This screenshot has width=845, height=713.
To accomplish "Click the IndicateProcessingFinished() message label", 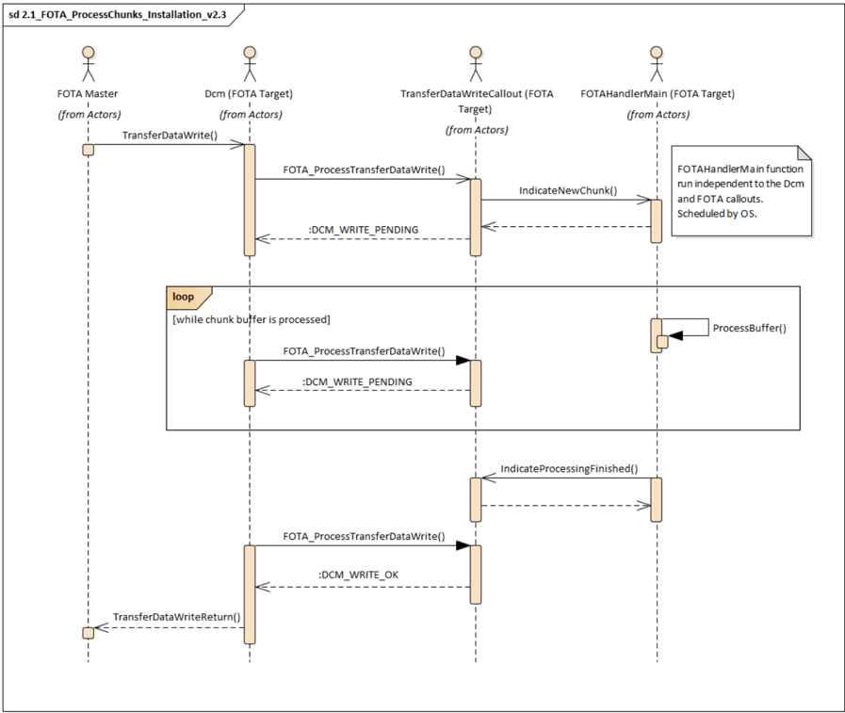I will pyautogui.click(x=569, y=469).
